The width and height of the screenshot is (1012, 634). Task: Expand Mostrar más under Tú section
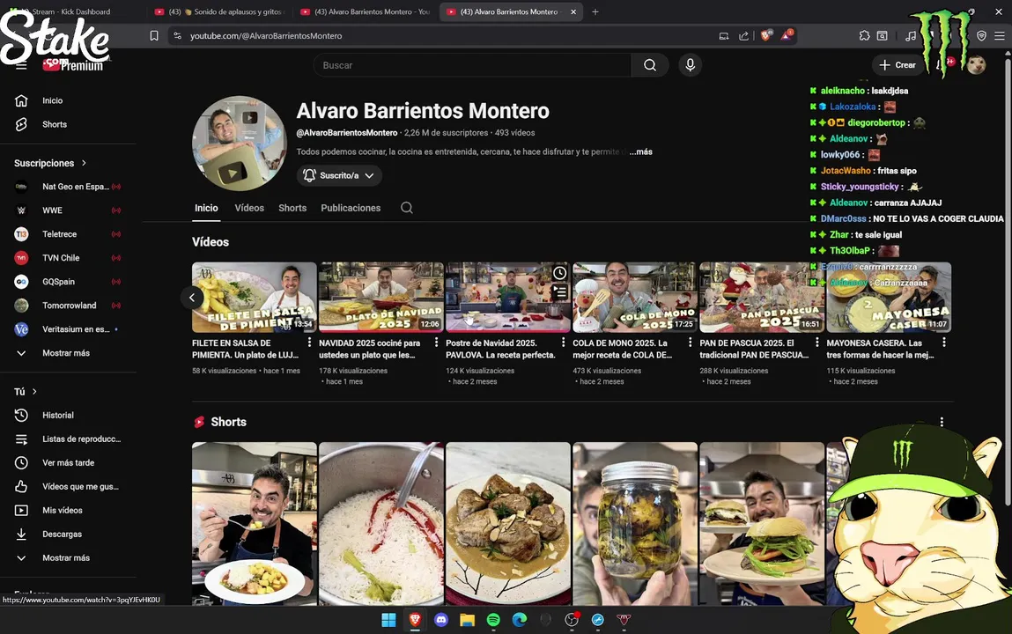68,558
